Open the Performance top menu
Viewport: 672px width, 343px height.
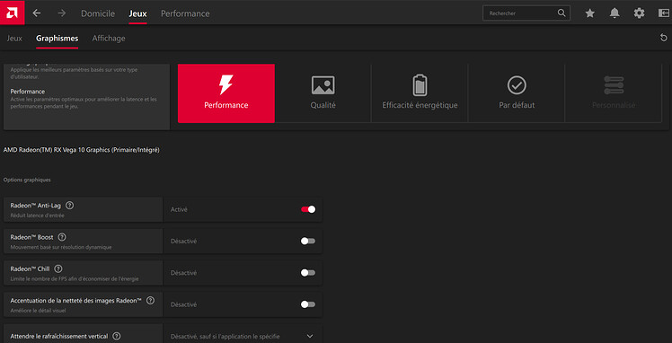(x=185, y=13)
